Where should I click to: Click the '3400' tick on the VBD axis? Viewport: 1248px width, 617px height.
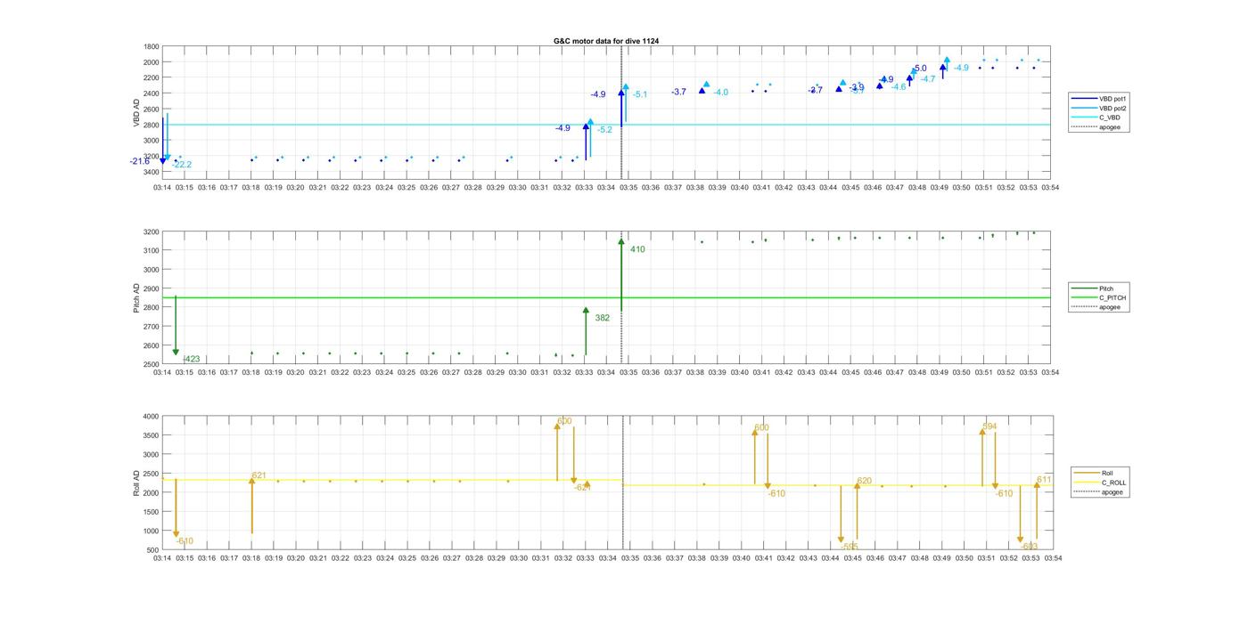tap(152, 172)
